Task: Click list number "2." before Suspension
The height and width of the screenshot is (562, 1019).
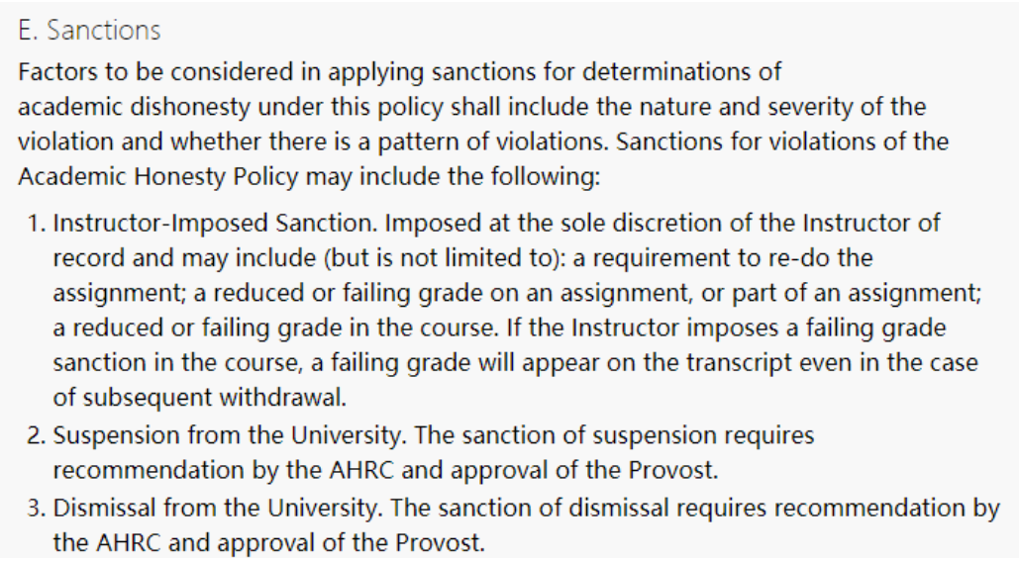Action: (37, 433)
